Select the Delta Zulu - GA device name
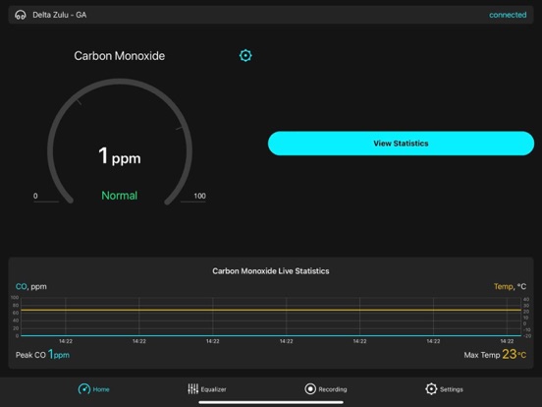The height and width of the screenshot is (407, 542). [x=60, y=15]
